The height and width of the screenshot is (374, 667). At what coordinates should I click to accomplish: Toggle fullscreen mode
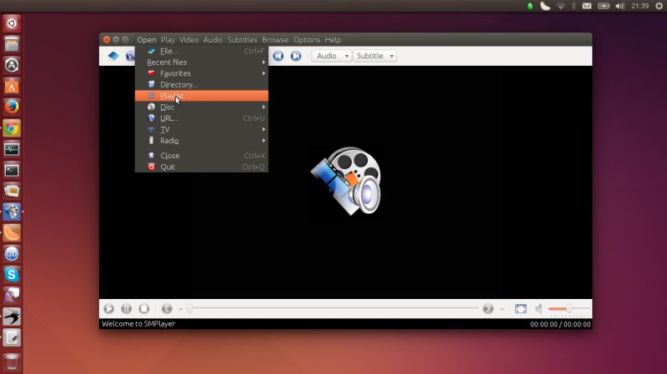click(x=520, y=308)
